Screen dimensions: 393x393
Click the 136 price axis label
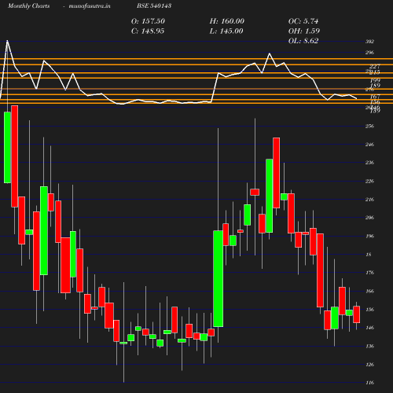(x=369, y=346)
